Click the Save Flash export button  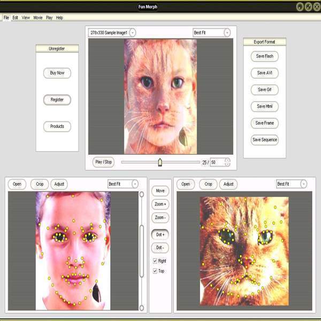click(x=265, y=56)
